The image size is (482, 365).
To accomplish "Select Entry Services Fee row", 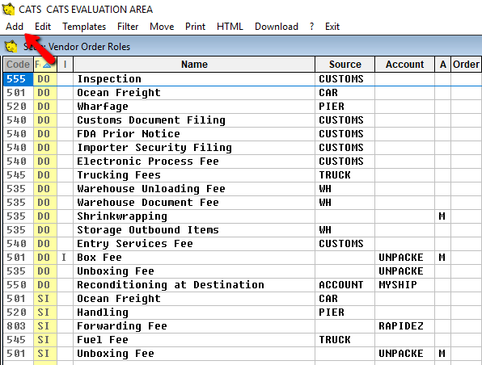I will (243, 244).
